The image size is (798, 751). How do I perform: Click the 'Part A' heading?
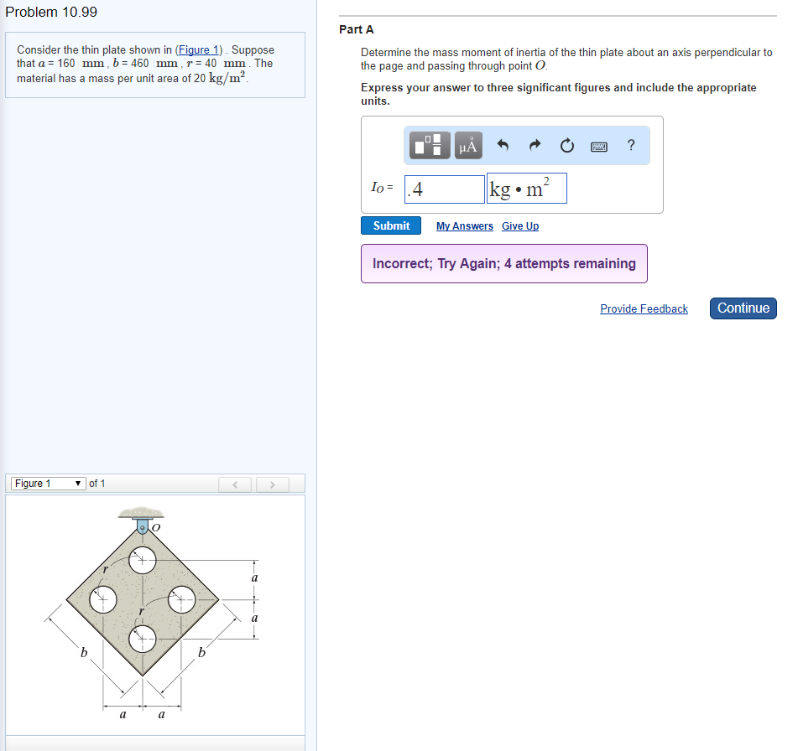pyautogui.click(x=357, y=29)
